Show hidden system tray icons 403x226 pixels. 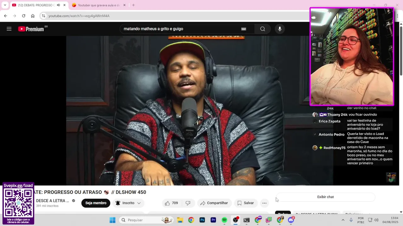point(343,220)
